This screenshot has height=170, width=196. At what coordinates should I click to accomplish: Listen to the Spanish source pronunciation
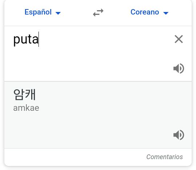[x=179, y=68]
